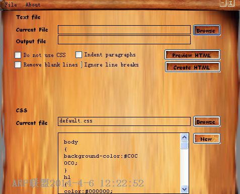
Task: Minimize the window with the dash icon
Action: (223, 3)
